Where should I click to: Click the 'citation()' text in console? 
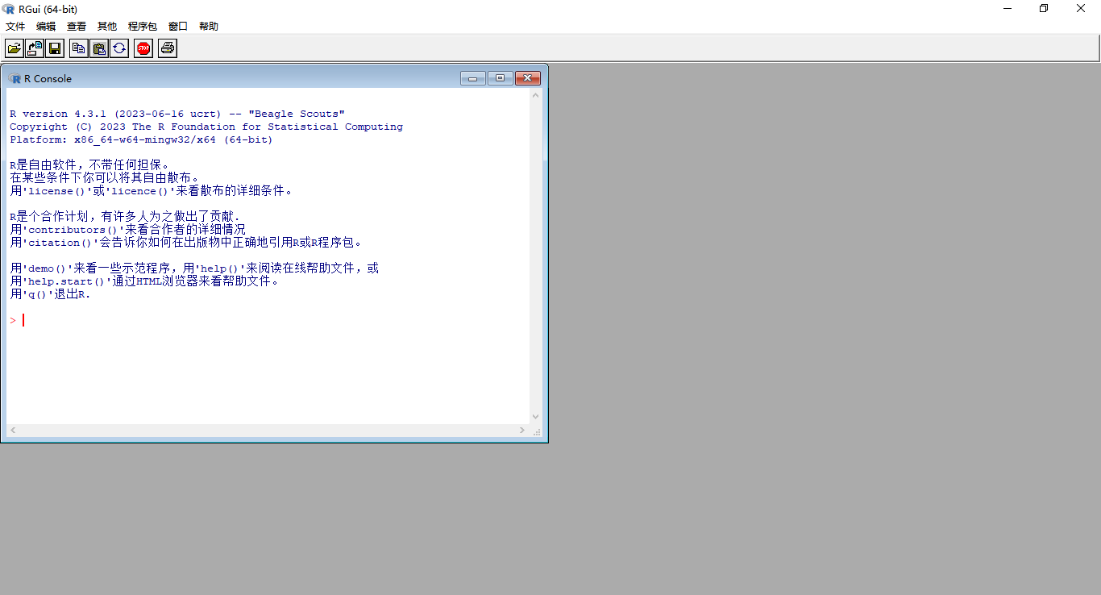tap(60, 243)
